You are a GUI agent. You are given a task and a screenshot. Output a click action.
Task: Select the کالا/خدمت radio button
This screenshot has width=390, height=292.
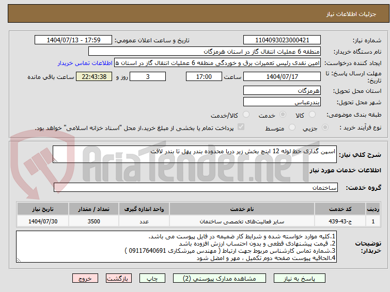(246, 115)
